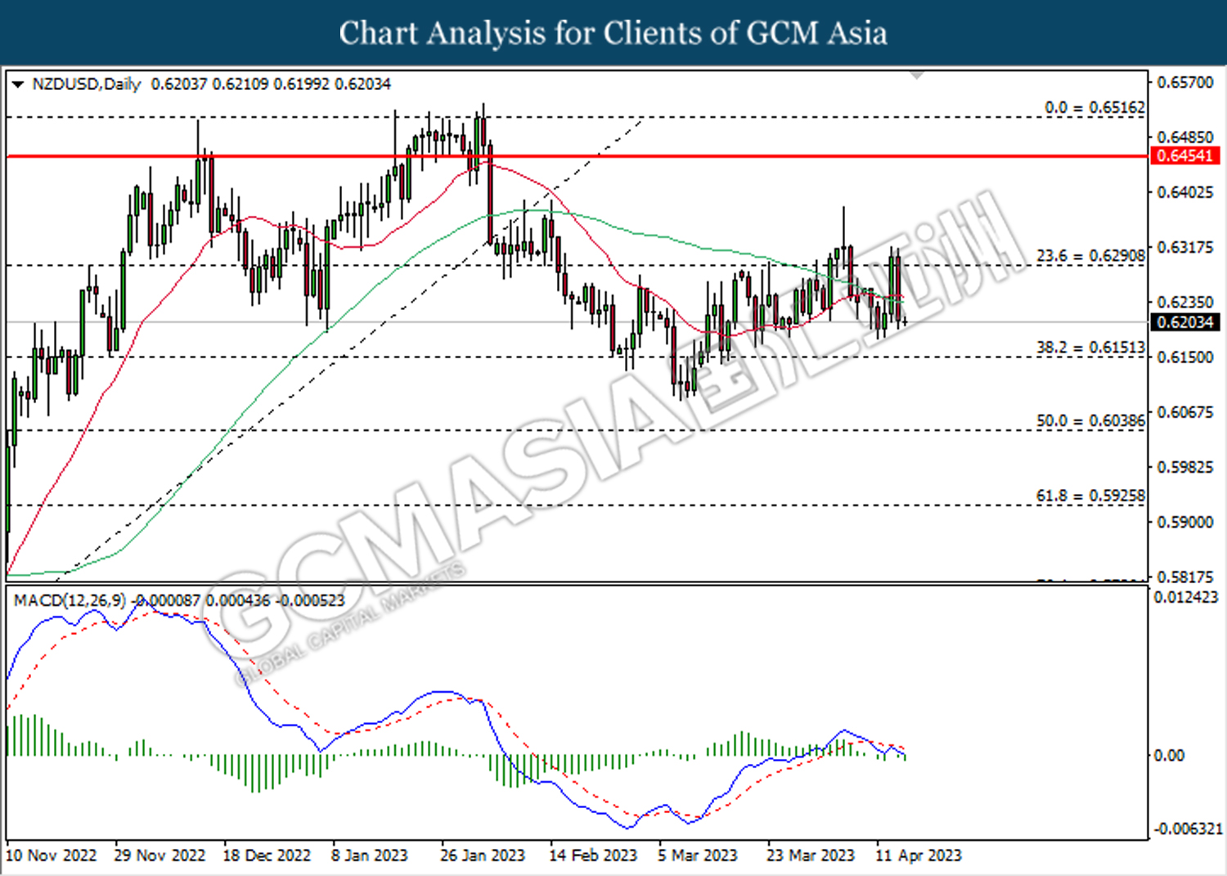Click the 0.65700 price axis value
The height and width of the screenshot is (876, 1227).
[x=1185, y=82]
